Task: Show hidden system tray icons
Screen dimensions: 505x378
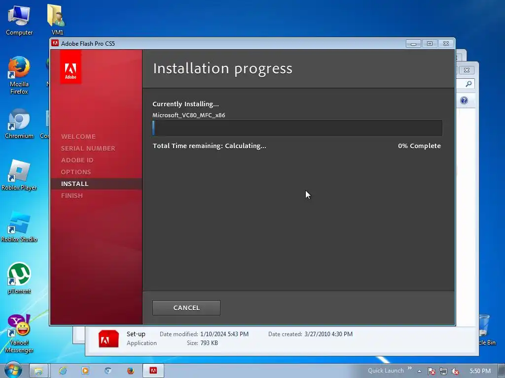Action: [x=419, y=371]
